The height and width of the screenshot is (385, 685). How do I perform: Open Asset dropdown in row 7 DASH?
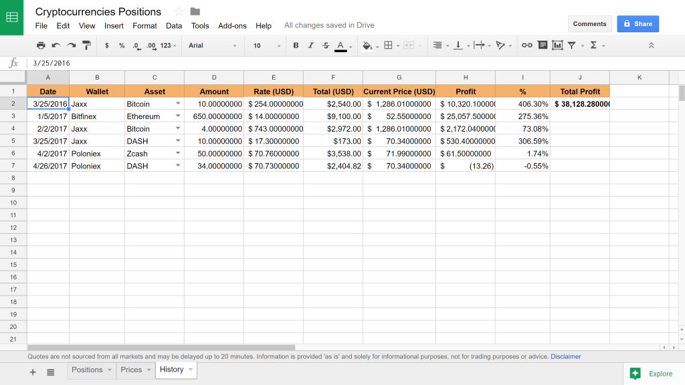point(178,166)
